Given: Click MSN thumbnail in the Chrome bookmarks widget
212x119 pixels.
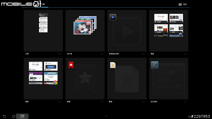Looking at the screenshot, I should pyautogui.click(x=51, y=76).
